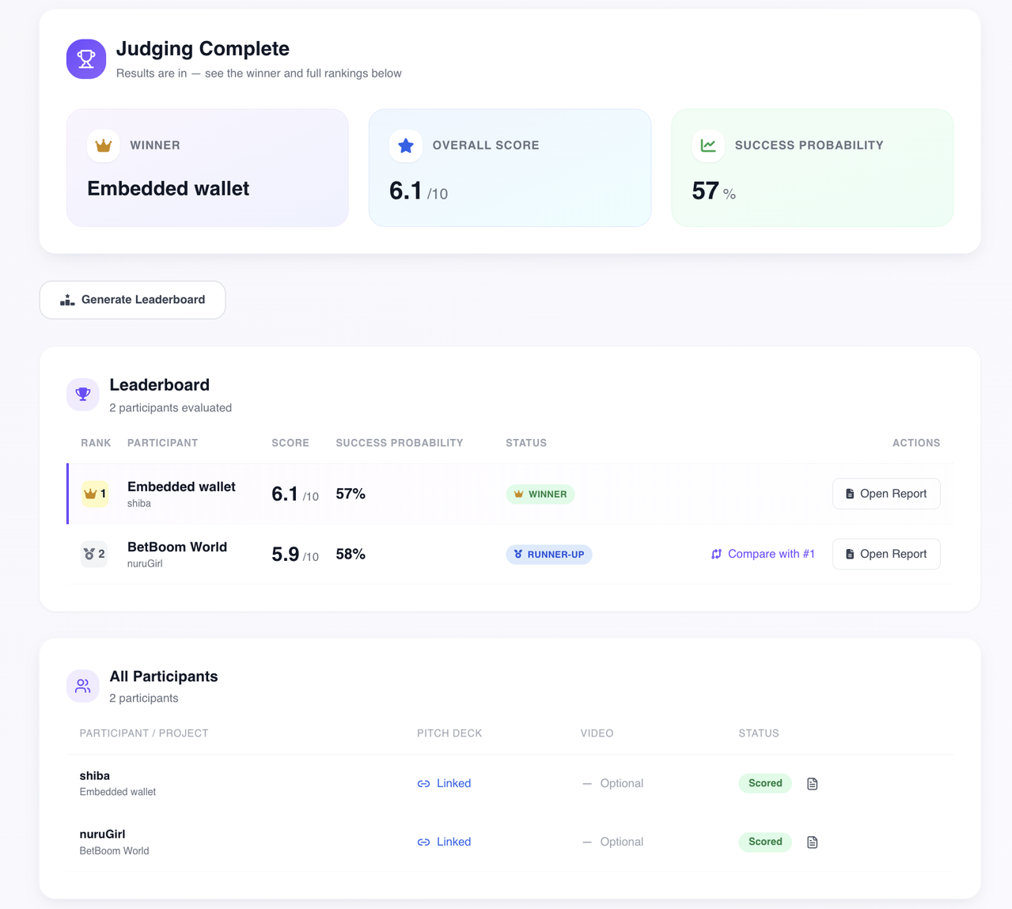Click the 6.1 score in leaderboard row
Screen dimensions: 1012x909
pyautogui.click(x=295, y=494)
